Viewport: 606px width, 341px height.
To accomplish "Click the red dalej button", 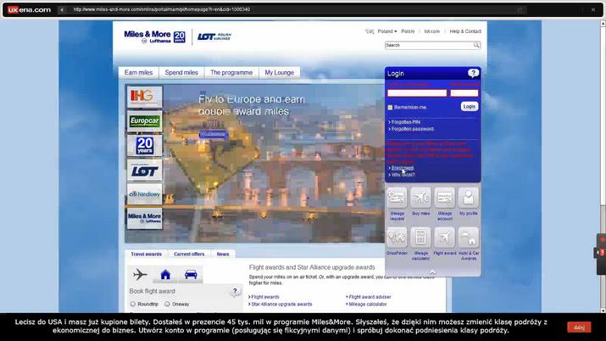I will tap(579, 327).
